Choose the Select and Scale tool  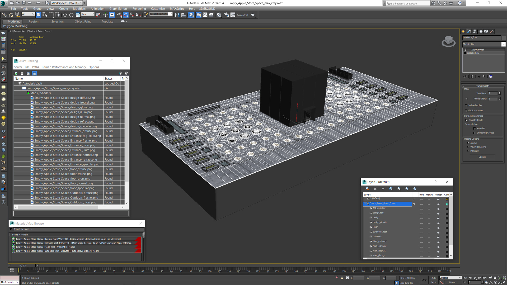(x=78, y=15)
